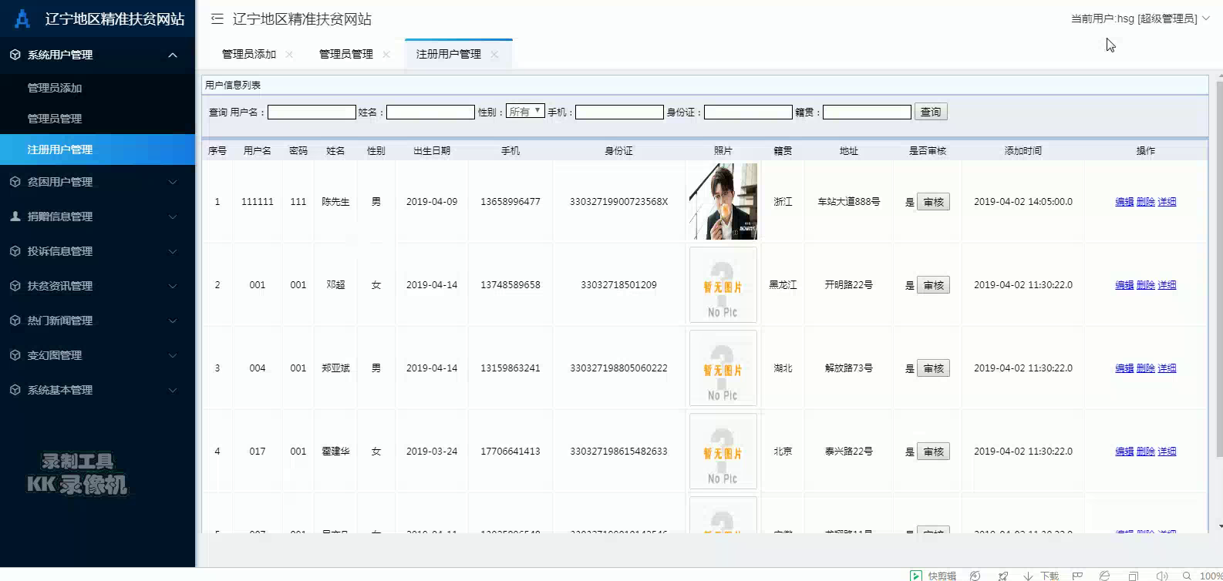Click the 用户名 query input field
Image resolution: width=1223 pixels, height=581 pixels.
point(312,112)
